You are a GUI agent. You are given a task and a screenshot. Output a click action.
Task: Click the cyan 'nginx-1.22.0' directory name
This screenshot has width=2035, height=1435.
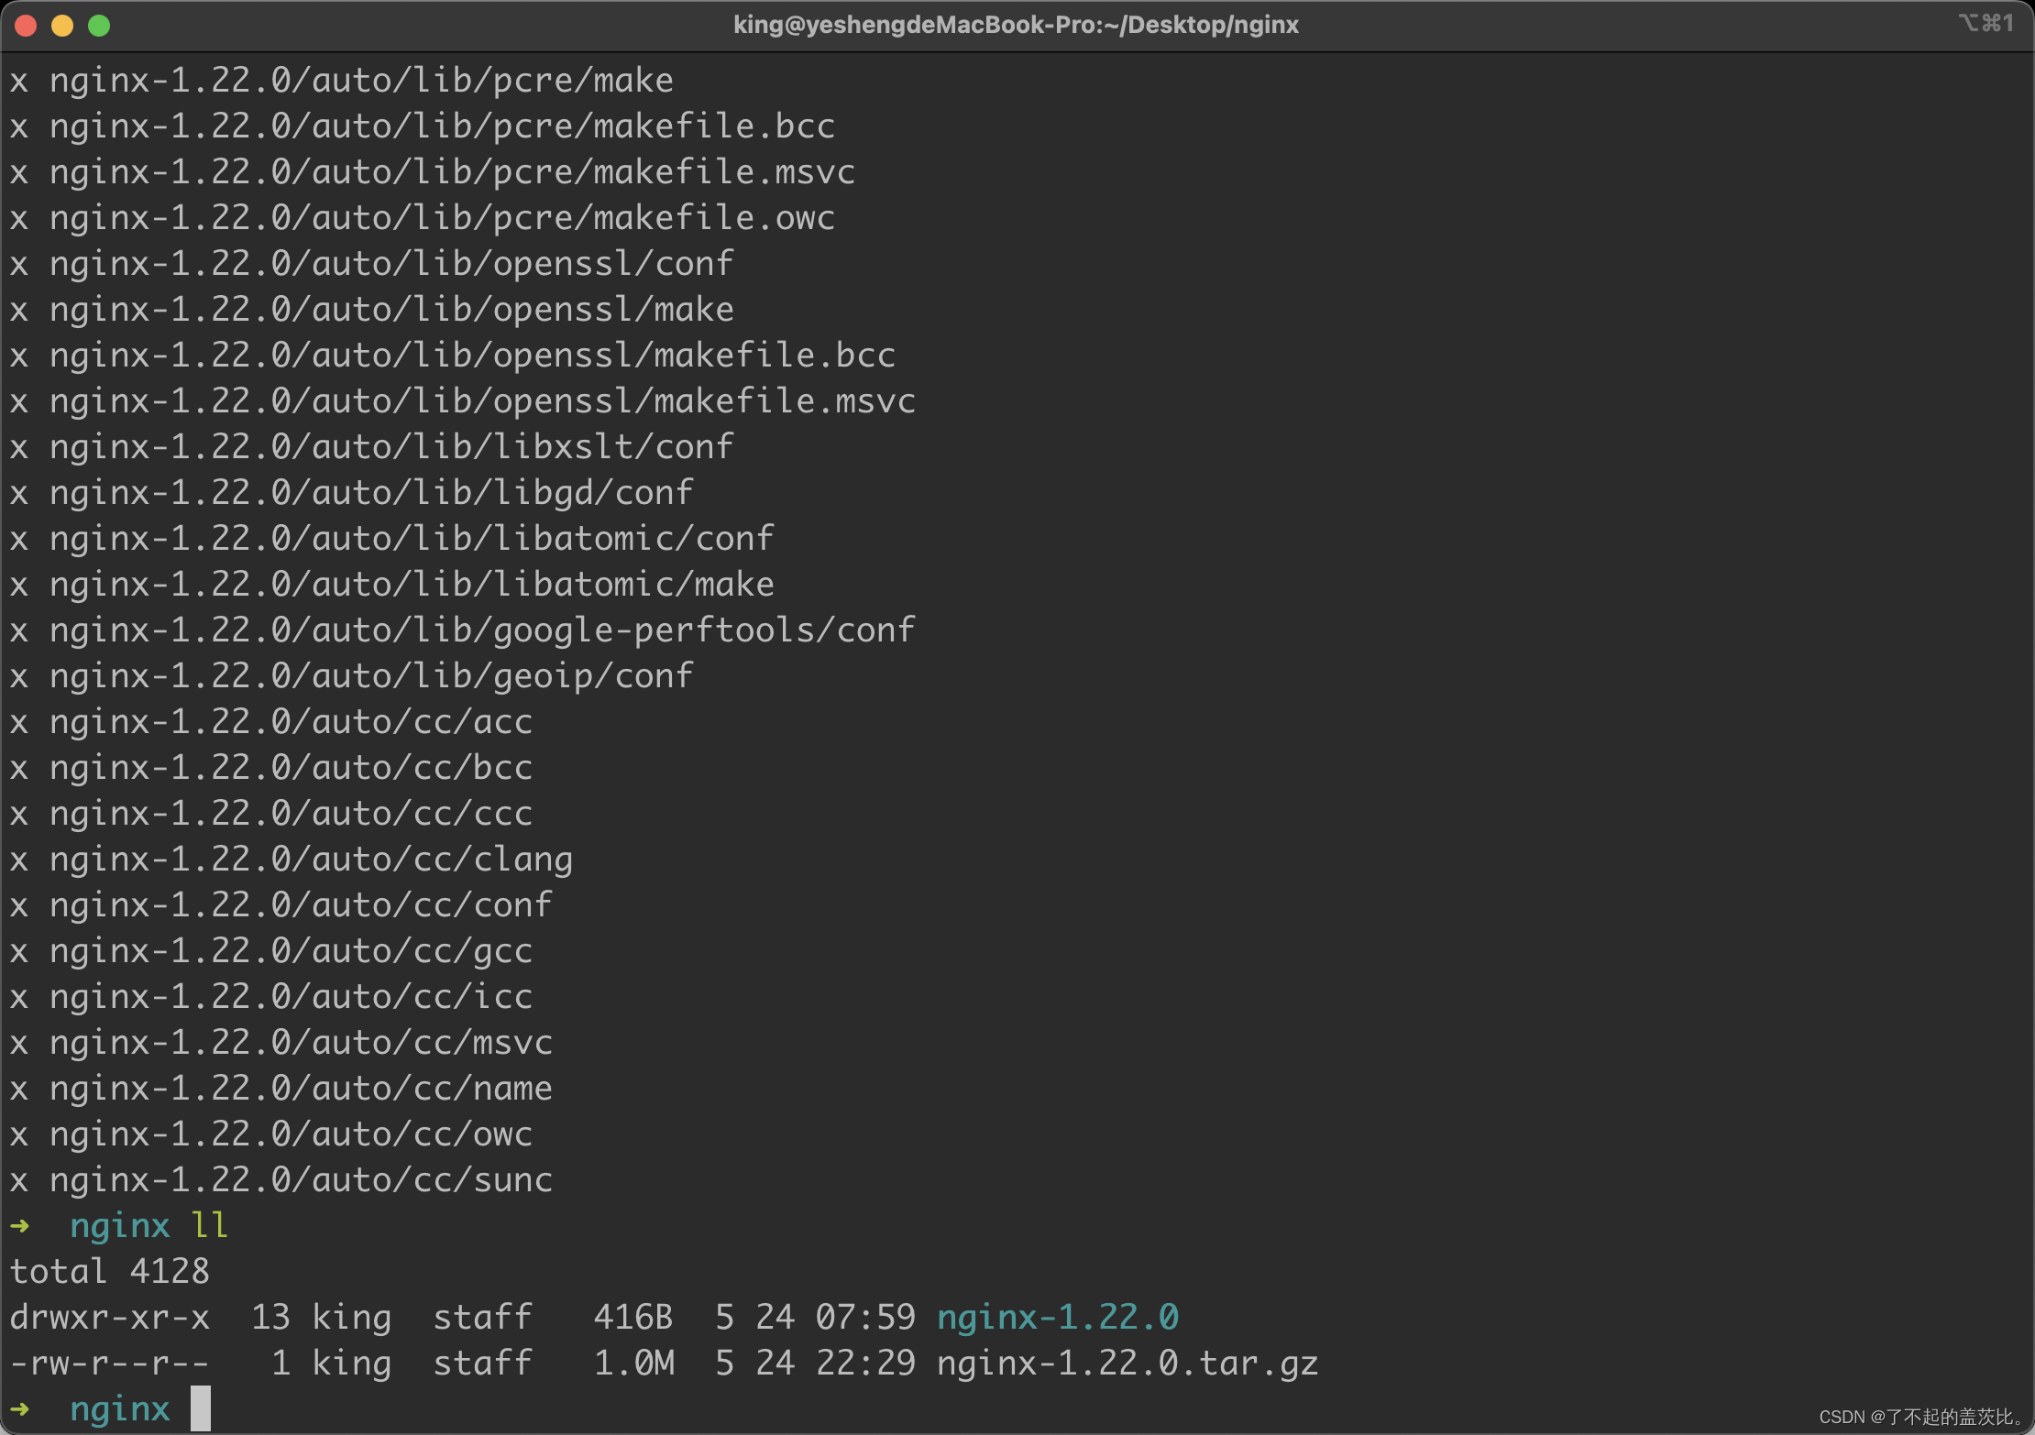1058,1318
